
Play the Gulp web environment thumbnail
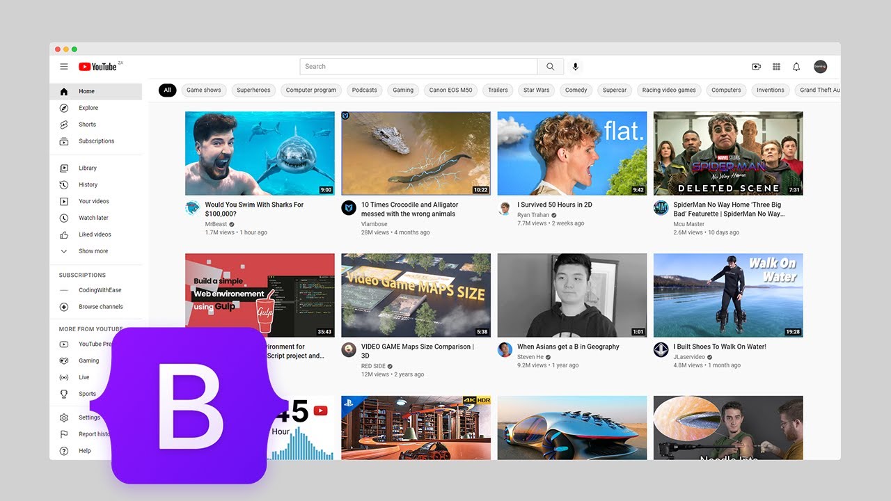[x=260, y=296]
